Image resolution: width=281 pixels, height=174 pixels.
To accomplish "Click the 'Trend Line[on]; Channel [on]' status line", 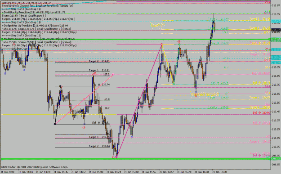I will tap(37, 6).
